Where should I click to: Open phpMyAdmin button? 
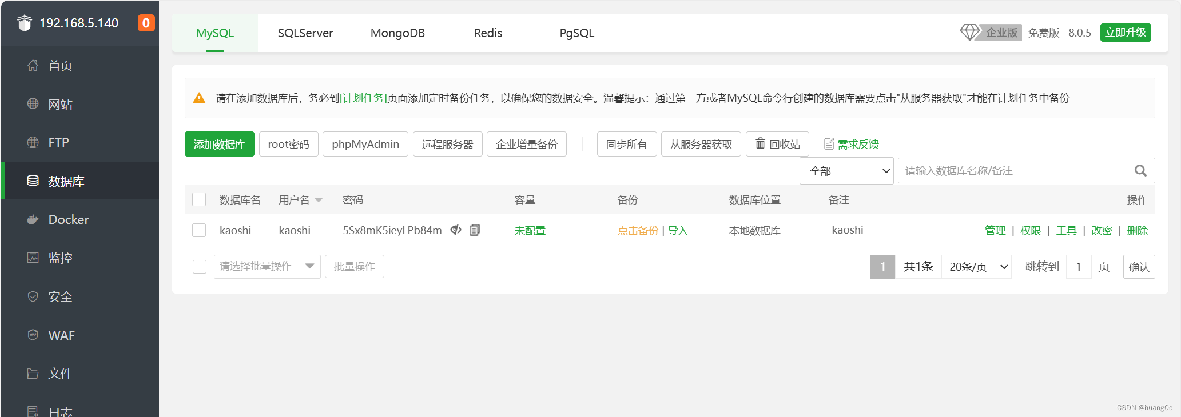[x=365, y=144]
